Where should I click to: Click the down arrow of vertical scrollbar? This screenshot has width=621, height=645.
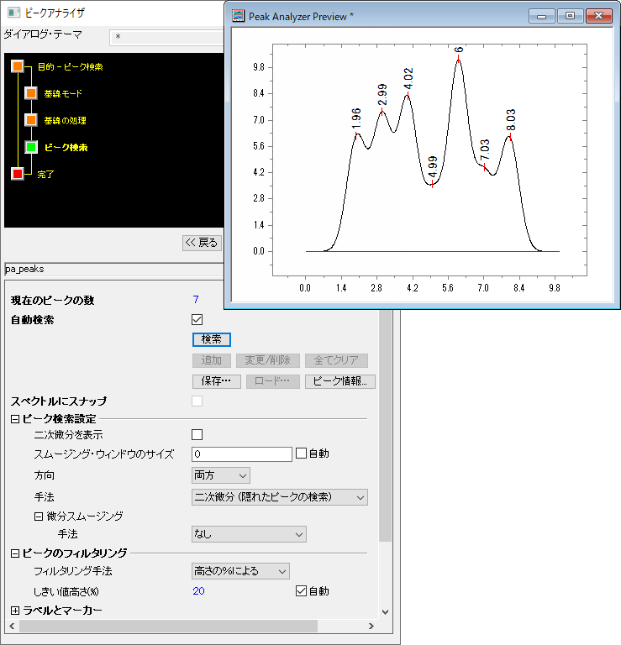click(x=385, y=612)
